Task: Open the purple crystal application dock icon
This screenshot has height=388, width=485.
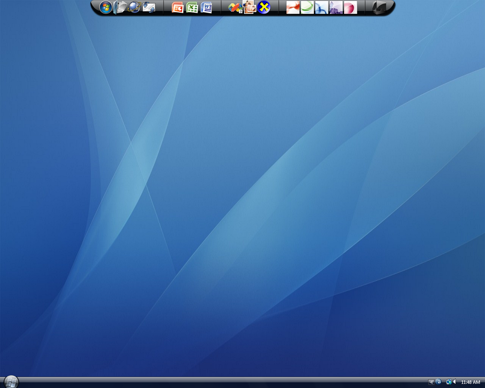Action: click(x=336, y=8)
